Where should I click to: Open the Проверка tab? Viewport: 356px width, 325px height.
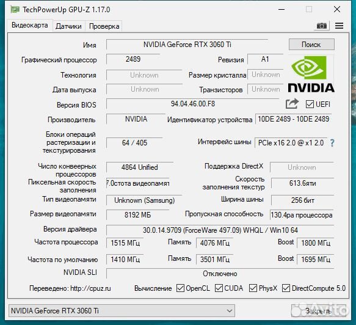[104, 26]
